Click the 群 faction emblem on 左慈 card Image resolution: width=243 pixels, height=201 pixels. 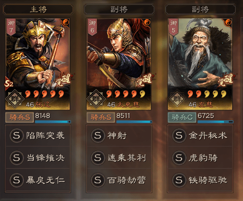(x=177, y=99)
